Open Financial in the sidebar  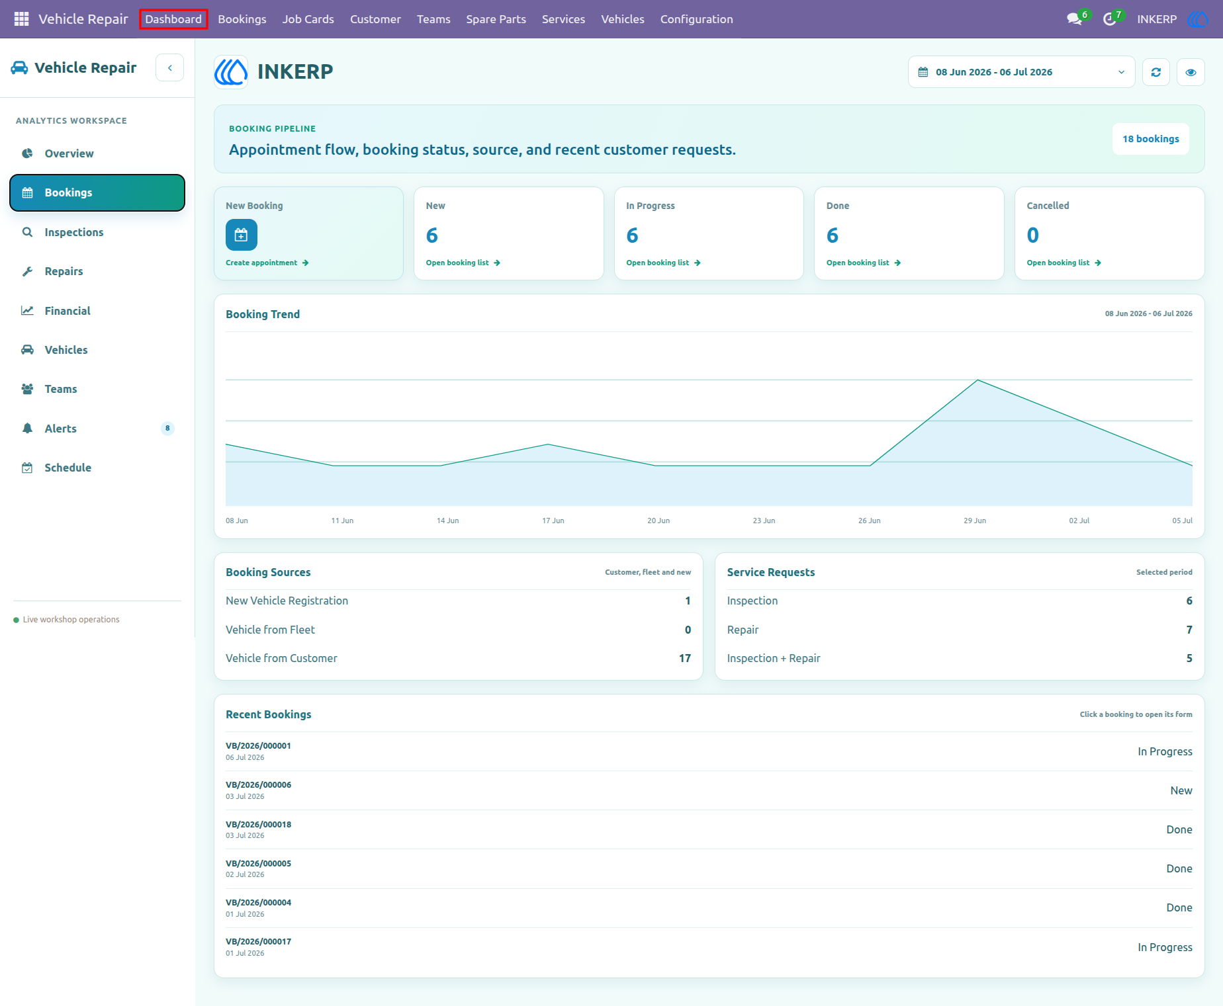[97, 311]
